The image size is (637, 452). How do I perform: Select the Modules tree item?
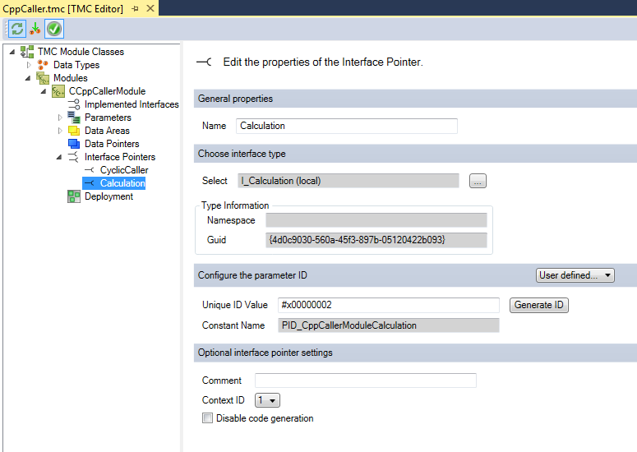[x=71, y=78]
